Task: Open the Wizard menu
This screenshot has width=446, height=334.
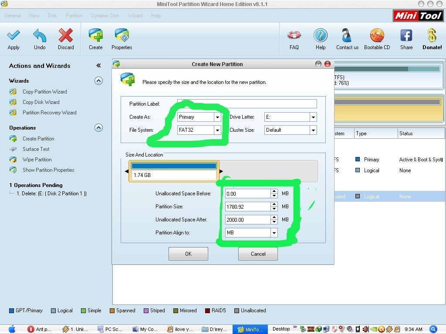Action: [x=135, y=16]
